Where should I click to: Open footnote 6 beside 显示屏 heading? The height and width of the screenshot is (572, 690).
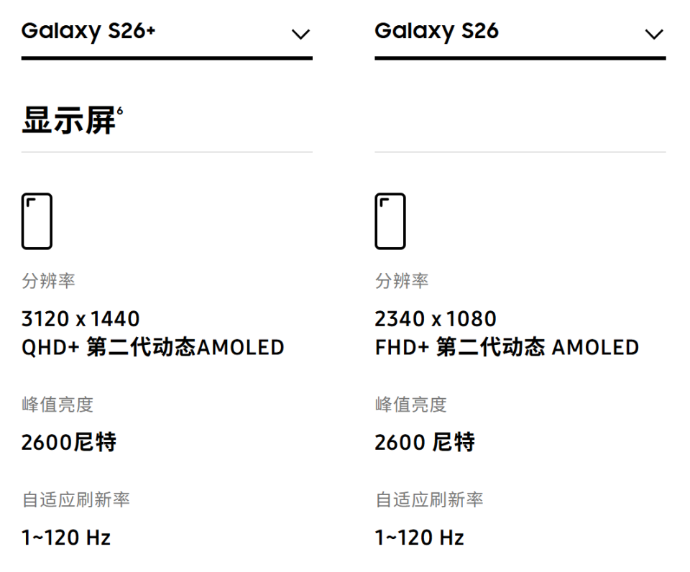(120, 111)
